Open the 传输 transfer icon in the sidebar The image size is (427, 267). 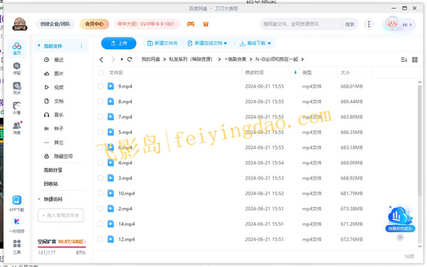pyautogui.click(x=17, y=68)
